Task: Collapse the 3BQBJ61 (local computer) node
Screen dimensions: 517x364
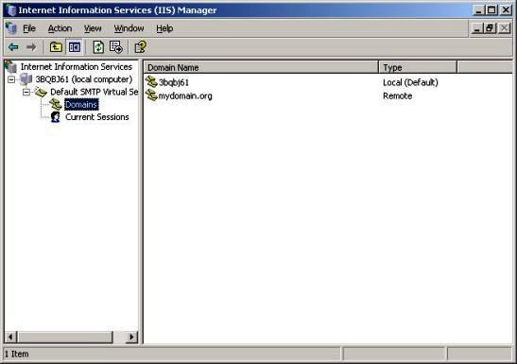Action: [x=11, y=79]
